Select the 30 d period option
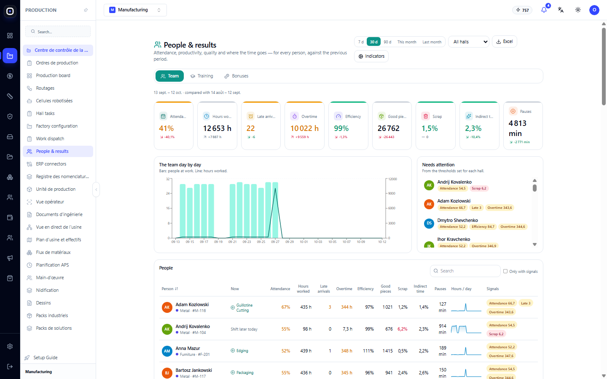The image size is (607, 379). click(x=374, y=42)
